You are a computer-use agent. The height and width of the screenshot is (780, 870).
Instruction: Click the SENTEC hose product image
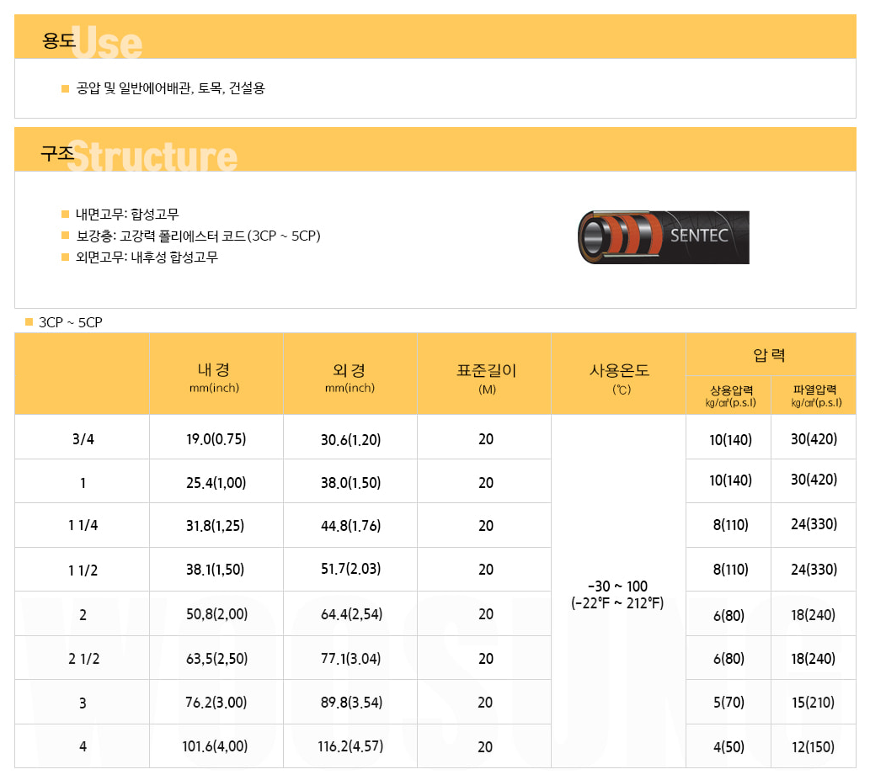tap(664, 236)
